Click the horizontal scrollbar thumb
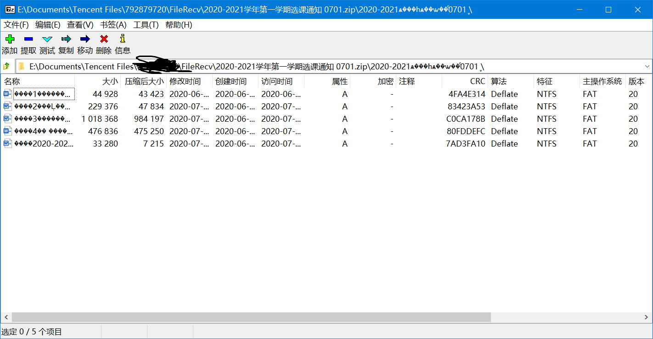This screenshot has width=653, height=339. click(251, 317)
